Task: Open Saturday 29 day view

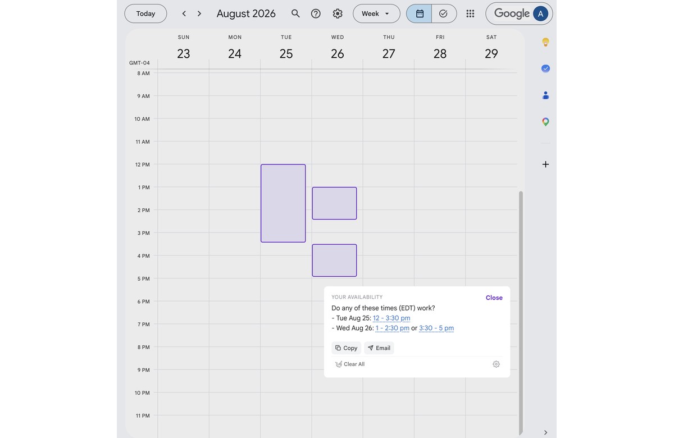Action: coord(491,54)
